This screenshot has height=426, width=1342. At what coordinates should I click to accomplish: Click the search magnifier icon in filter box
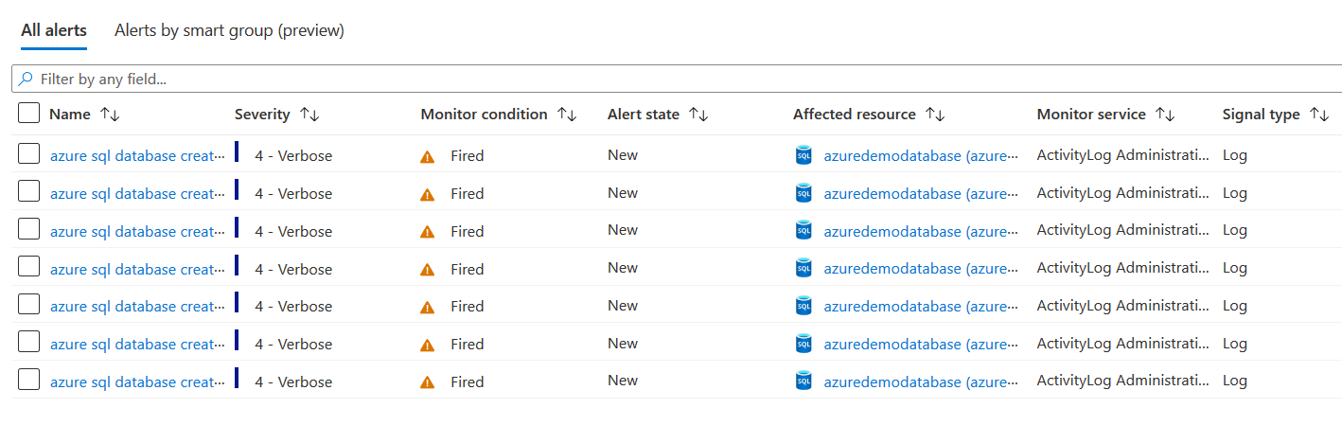pyautogui.click(x=26, y=80)
